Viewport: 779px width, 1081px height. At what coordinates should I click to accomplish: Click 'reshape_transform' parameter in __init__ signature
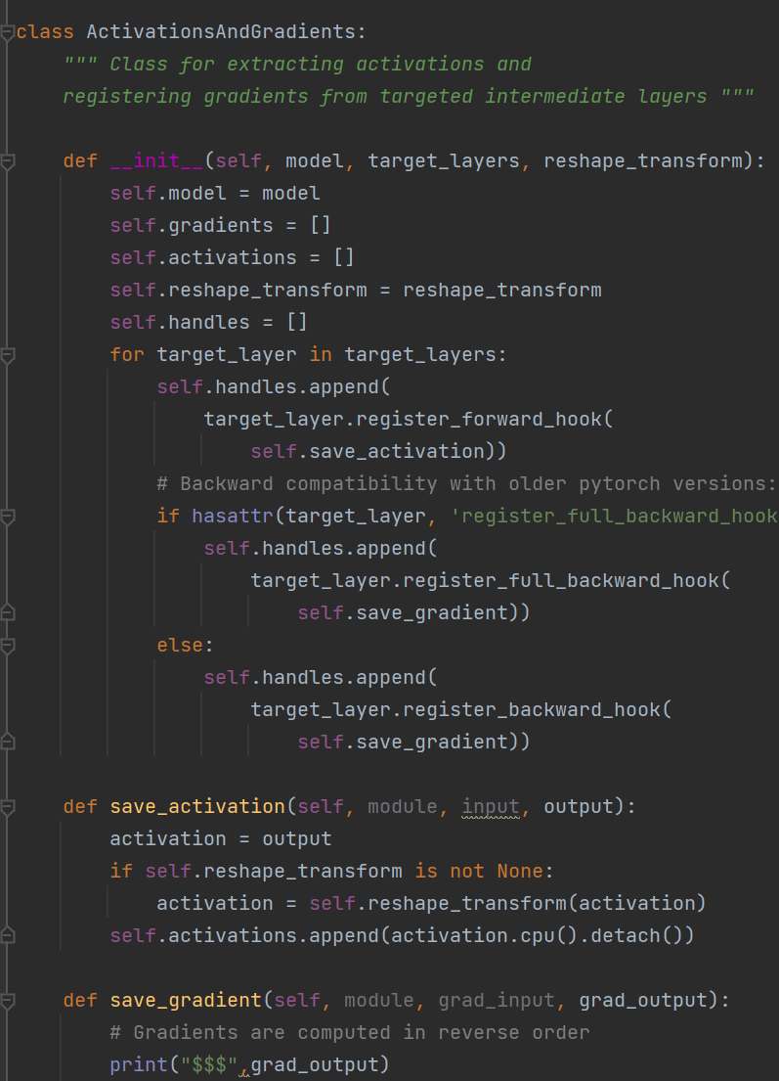tap(644, 161)
